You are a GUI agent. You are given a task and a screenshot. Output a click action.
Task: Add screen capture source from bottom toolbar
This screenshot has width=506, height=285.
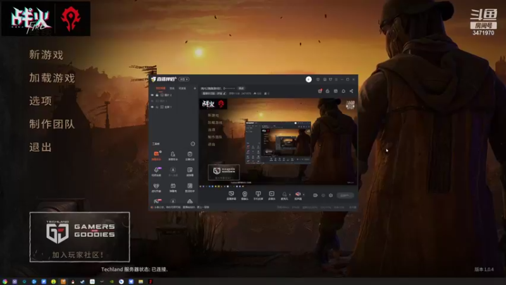click(x=231, y=196)
